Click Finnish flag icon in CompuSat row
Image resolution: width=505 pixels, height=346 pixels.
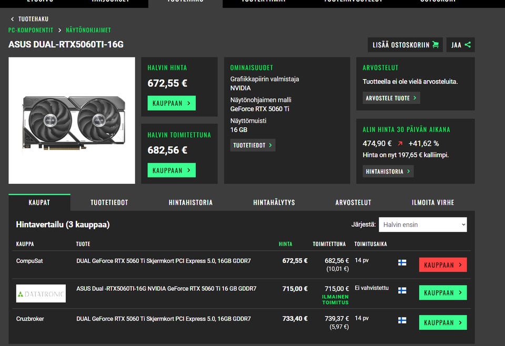[x=402, y=263]
